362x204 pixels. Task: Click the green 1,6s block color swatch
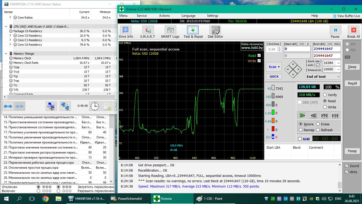[x=273, y=113]
